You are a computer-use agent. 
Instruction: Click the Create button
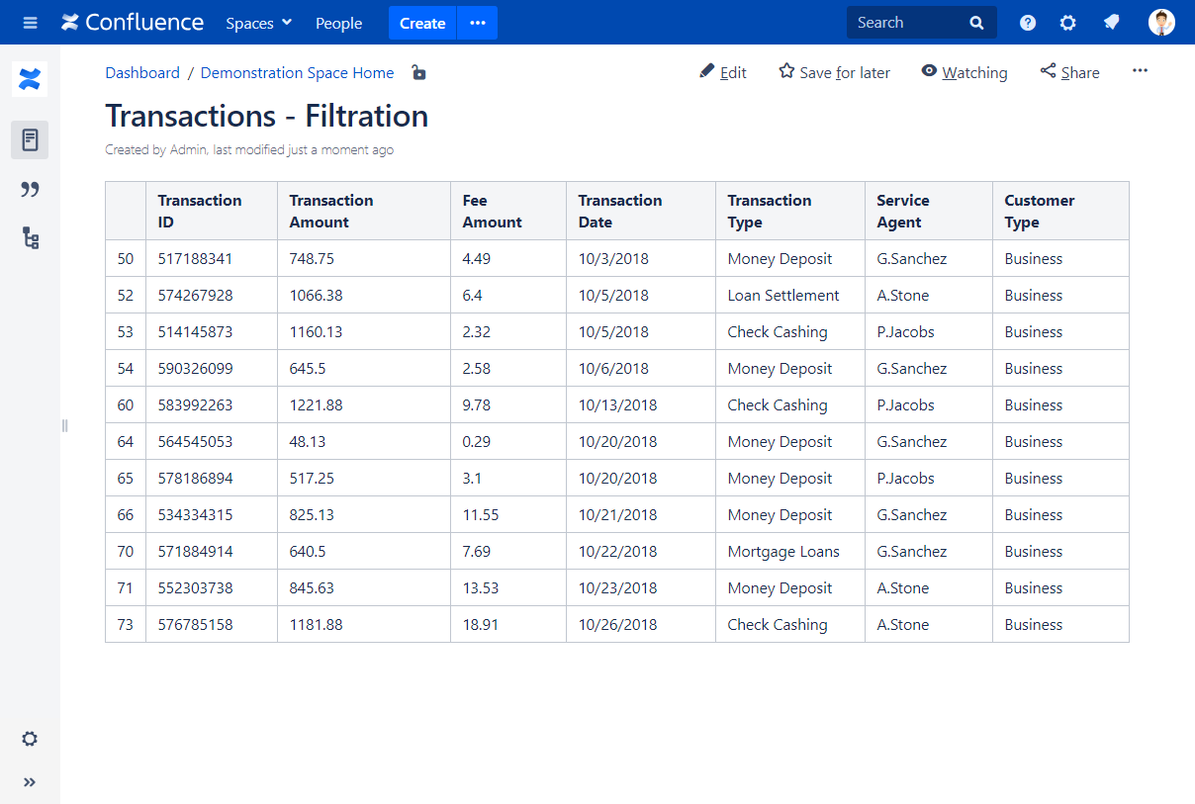pyautogui.click(x=421, y=22)
